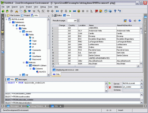Click the tree panel scrollbar up arrow
Viewport: 148px width, 113px height.
[x=48, y=19]
